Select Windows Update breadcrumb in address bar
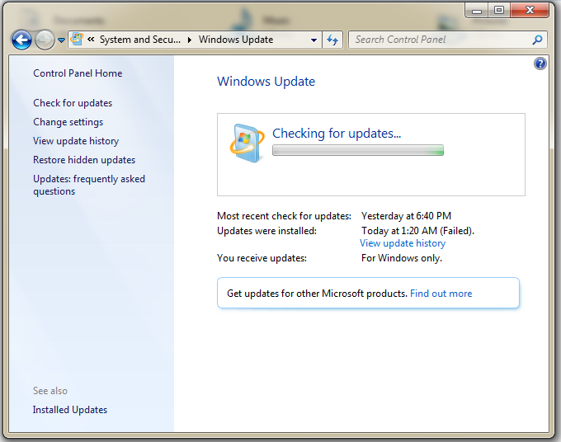This screenshot has height=442, width=561. click(236, 40)
